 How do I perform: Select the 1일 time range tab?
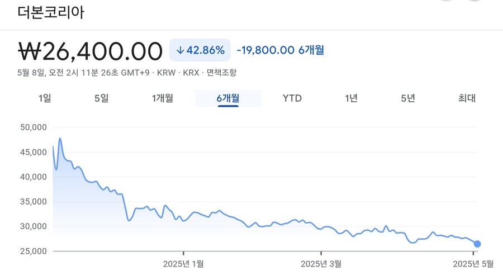45,98
